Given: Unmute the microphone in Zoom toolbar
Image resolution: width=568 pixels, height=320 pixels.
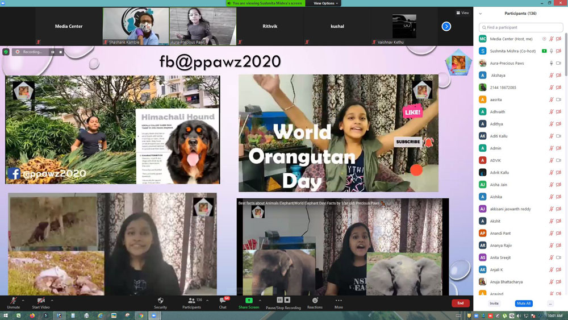Looking at the screenshot, I should [x=14, y=302].
